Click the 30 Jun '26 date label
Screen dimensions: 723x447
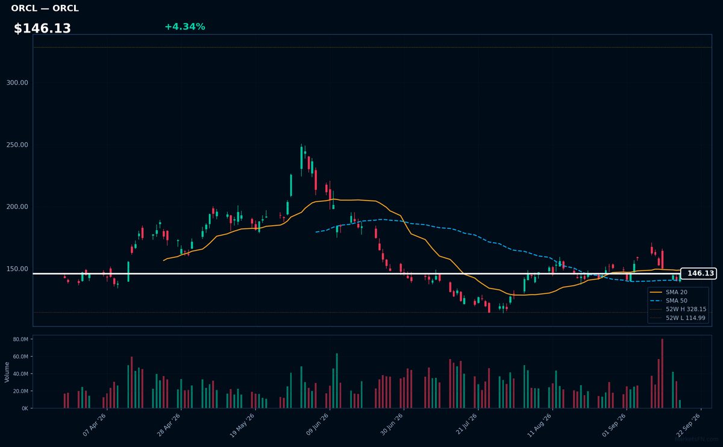(x=392, y=425)
